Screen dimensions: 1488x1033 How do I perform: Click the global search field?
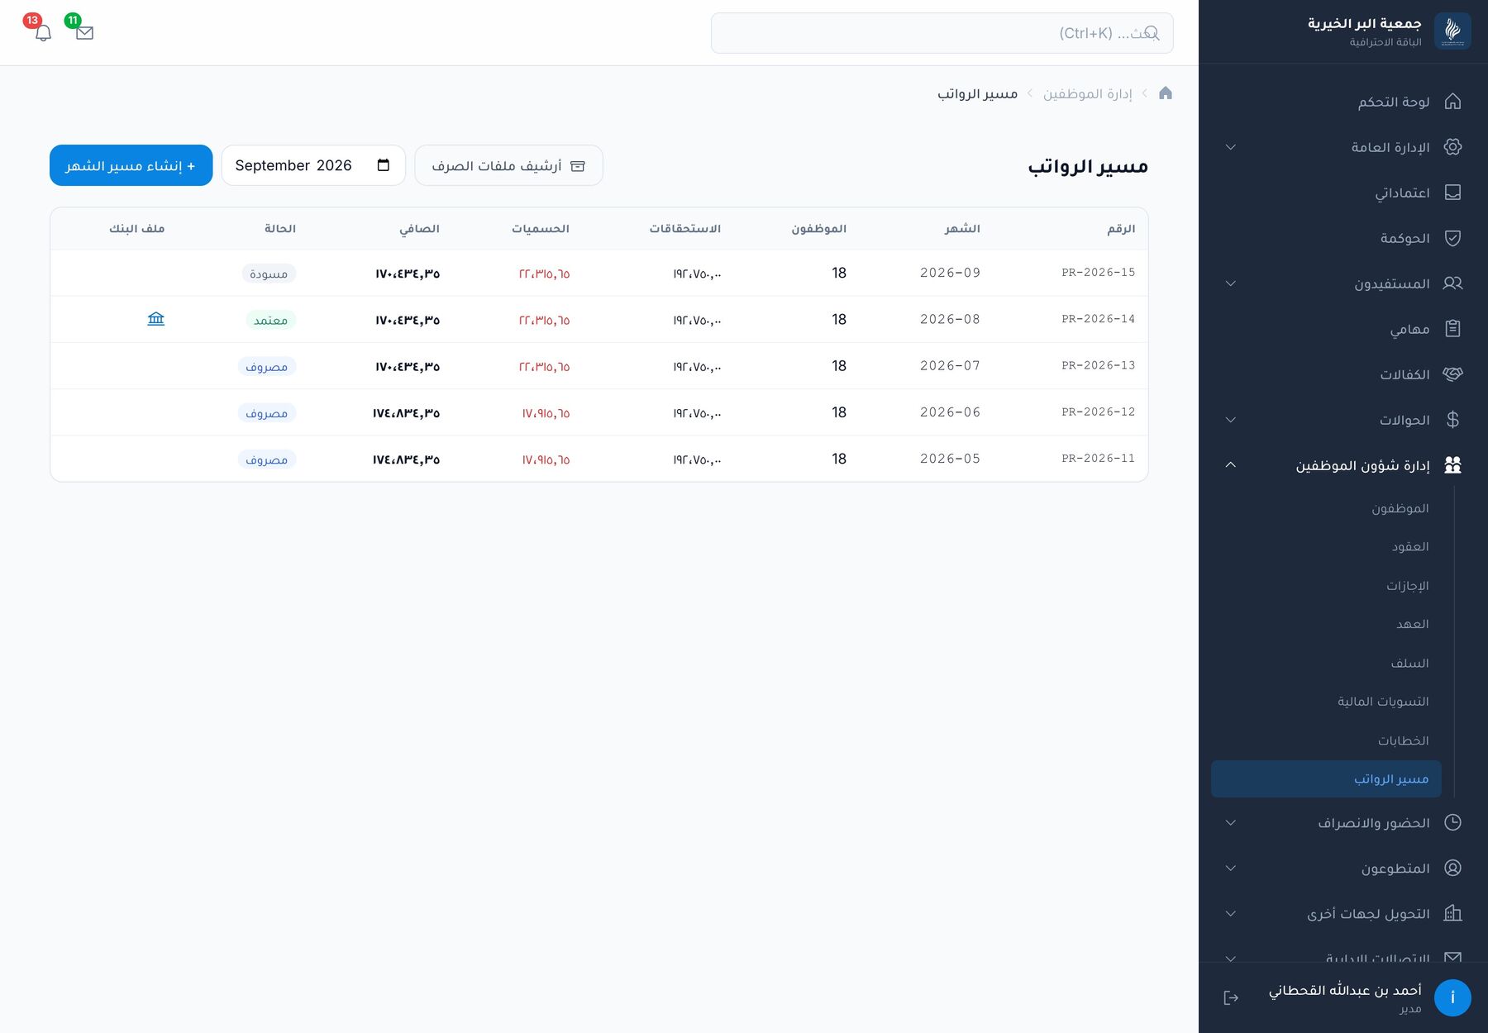click(942, 33)
